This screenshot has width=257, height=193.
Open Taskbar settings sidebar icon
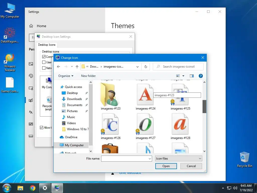(x=31, y=136)
